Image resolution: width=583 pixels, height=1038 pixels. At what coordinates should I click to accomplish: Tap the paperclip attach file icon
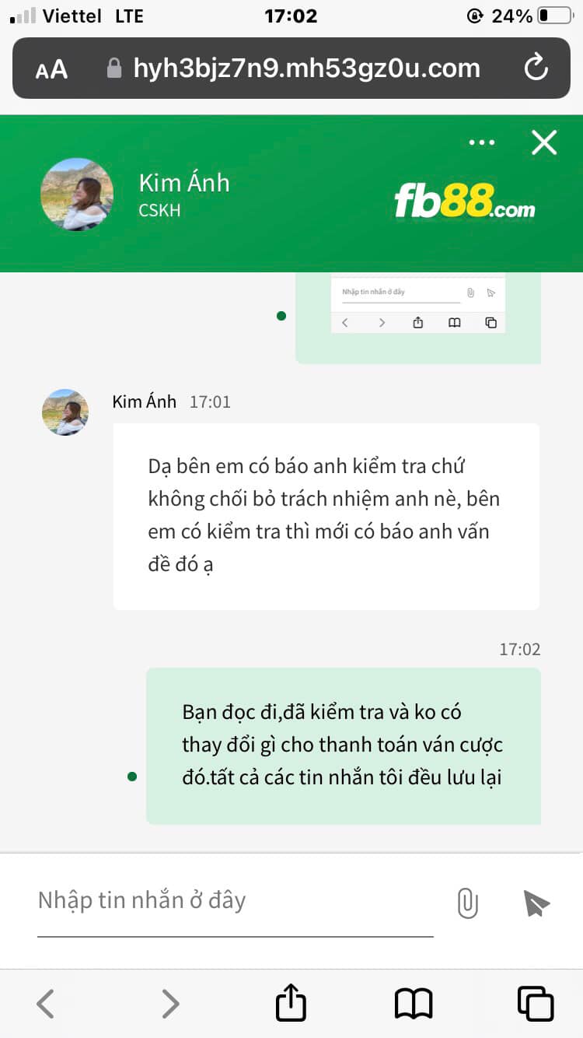tap(467, 903)
